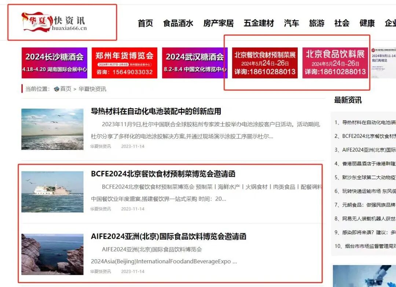Click summary text BCFE2024北京餐饮食材预制菜博览会 预制菜

tap(206, 193)
